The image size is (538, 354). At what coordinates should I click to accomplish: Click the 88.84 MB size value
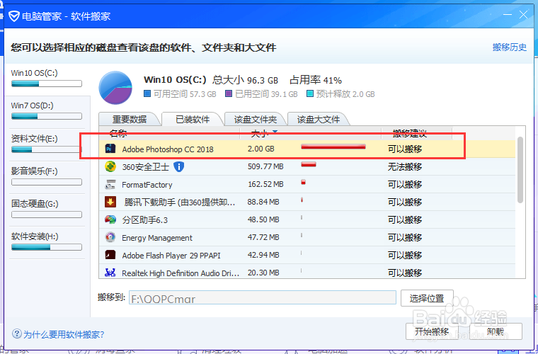[263, 202]
